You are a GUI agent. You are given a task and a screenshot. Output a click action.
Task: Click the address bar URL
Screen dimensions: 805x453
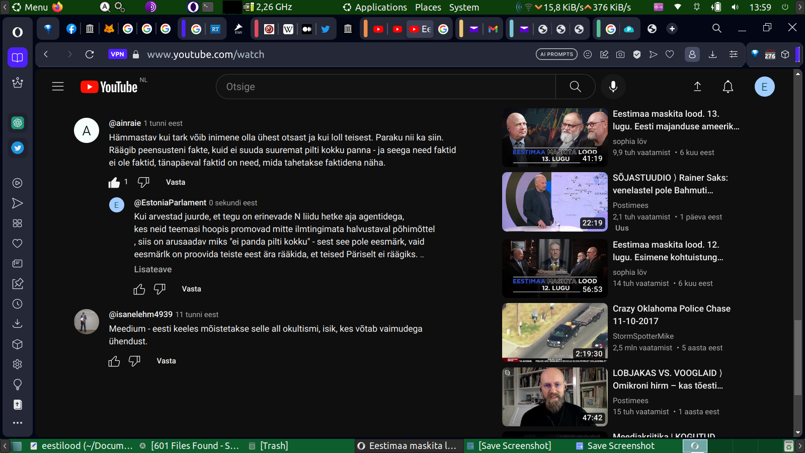(x=205, y=54)
